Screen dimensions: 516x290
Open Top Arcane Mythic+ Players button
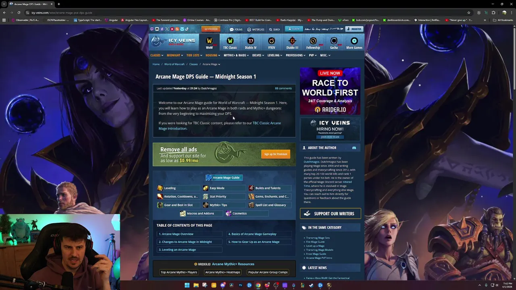[179, 272]
